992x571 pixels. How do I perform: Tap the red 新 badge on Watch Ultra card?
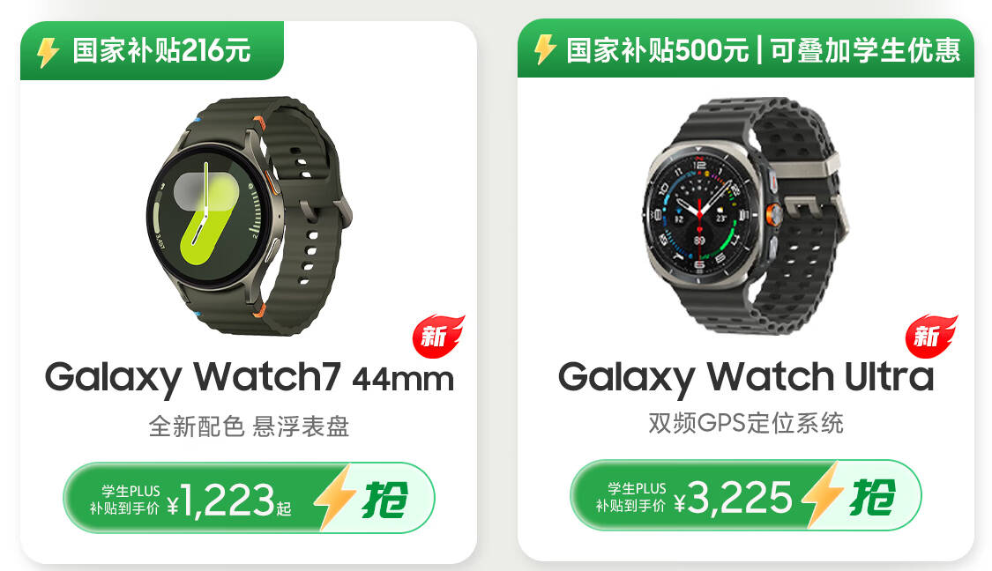(x=931, y=337)
